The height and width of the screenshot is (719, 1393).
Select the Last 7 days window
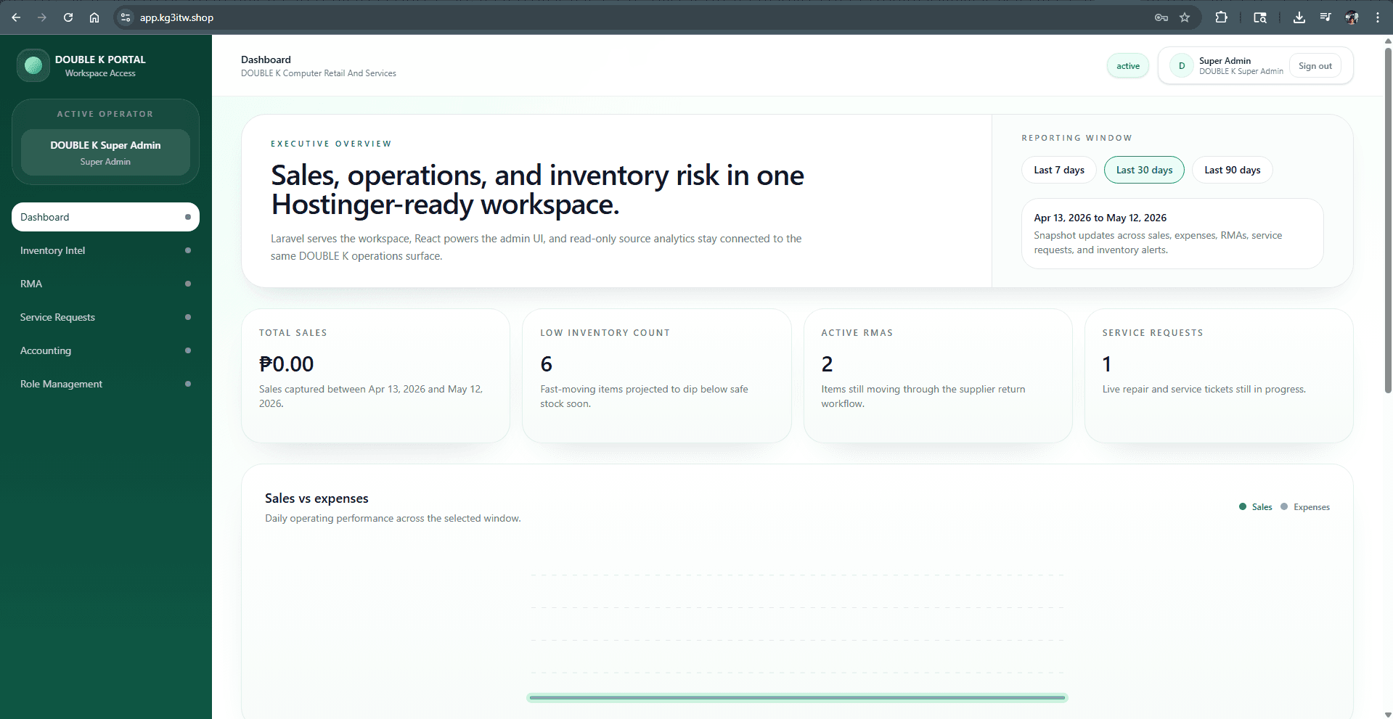[1059, 170]
